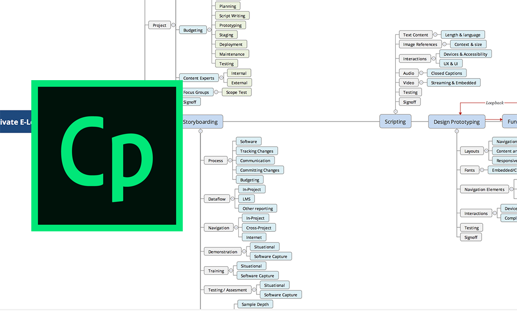Image resolution: width=517 pixels, height=311 pixels.
Task: Select the Layouts node
Action: [472, 151]
